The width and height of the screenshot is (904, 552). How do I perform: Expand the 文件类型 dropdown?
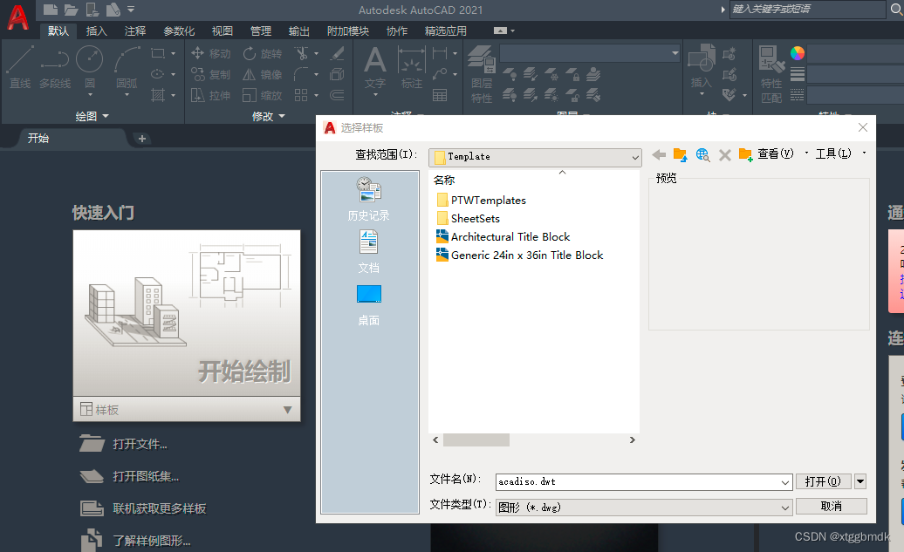pos(785,508)
